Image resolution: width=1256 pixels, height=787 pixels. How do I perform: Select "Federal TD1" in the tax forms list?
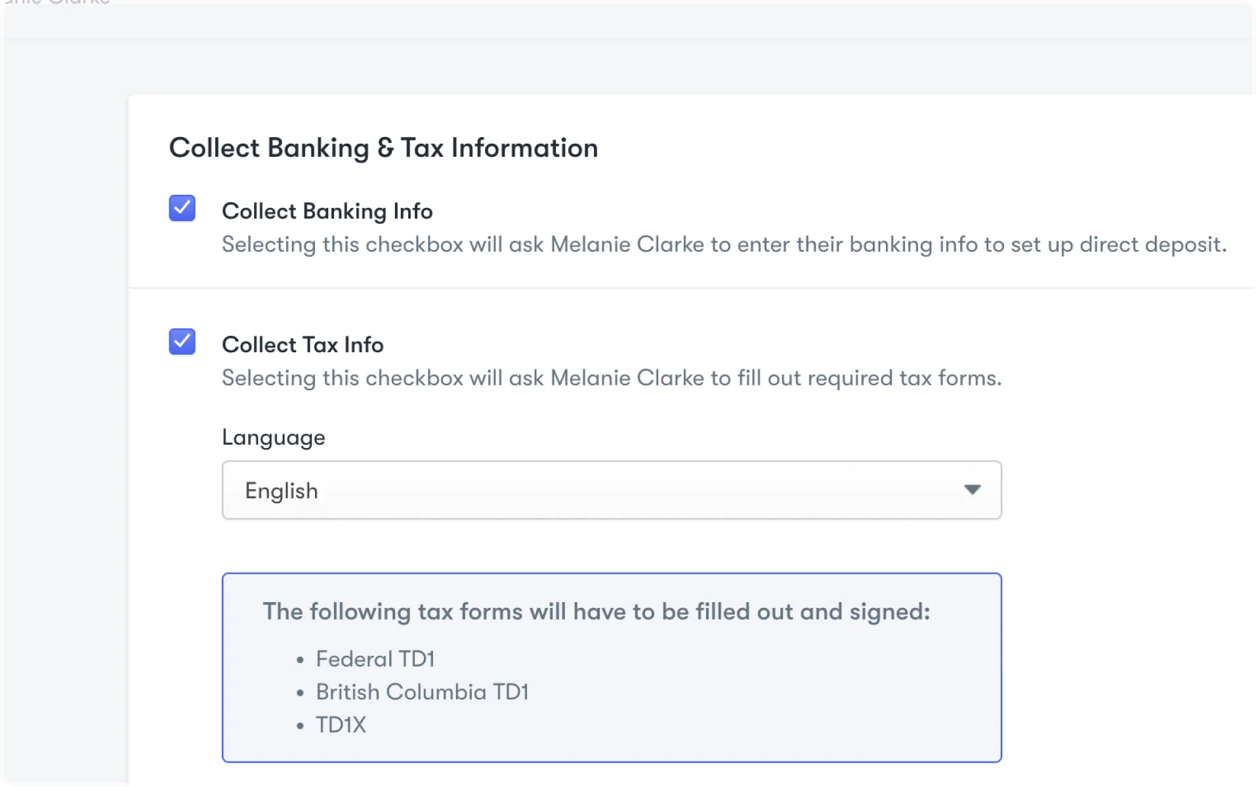coord(375,659)
